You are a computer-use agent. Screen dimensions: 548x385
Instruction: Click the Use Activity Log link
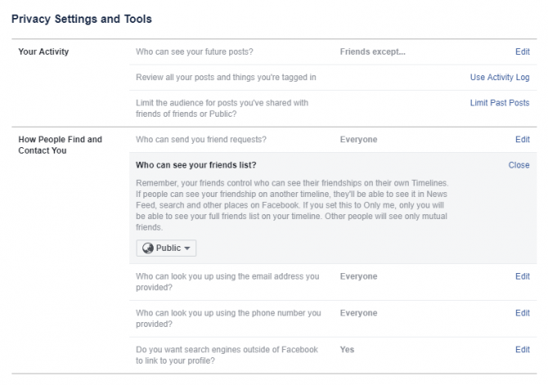[500, 78]
